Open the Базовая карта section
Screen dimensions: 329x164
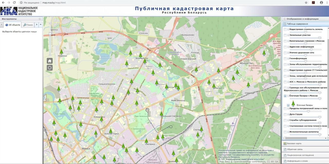click(294, 143)
